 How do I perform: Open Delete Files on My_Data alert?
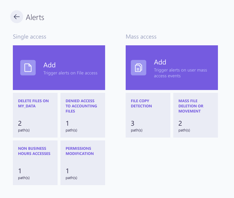click(x=35, y=115)
